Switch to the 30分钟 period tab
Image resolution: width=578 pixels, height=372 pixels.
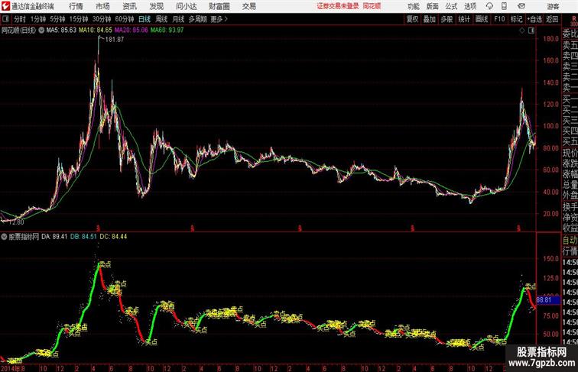(x=102, y=19)
